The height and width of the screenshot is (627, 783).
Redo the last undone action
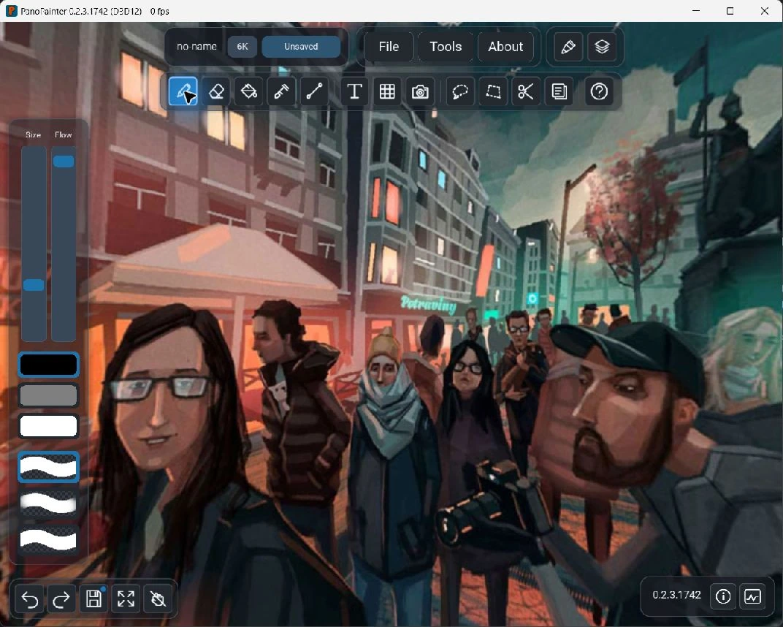tap(61, 598)
